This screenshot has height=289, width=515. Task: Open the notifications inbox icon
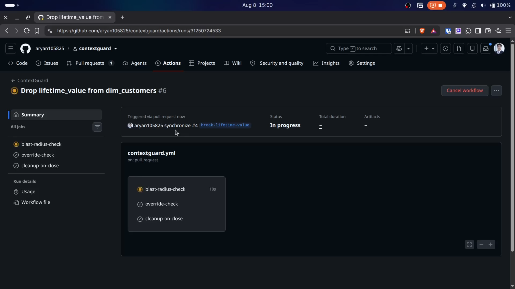pyautogui.click(x=486, y=48)
